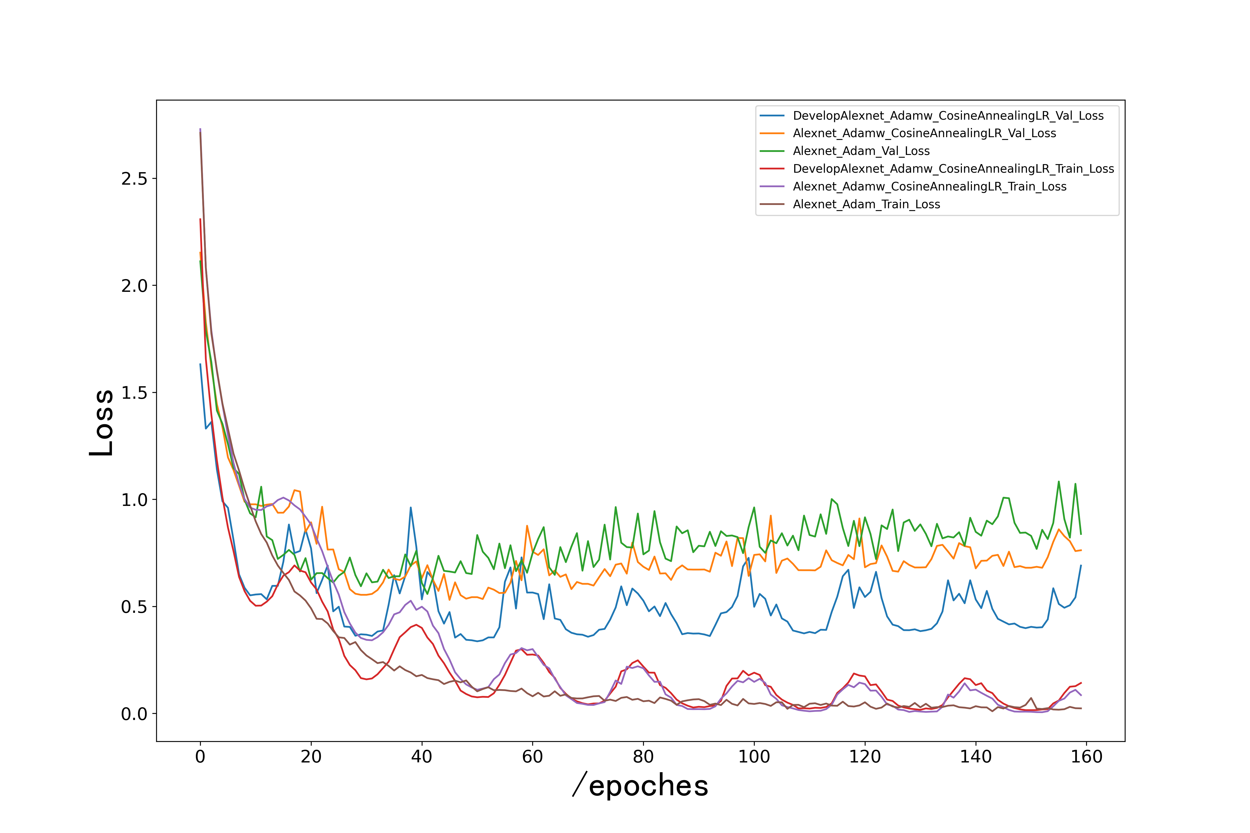Image resolution: width=1250 pixels, height=833 pixels.
Task: Click y-axis tick label 2.5
Action: [134, 179]
